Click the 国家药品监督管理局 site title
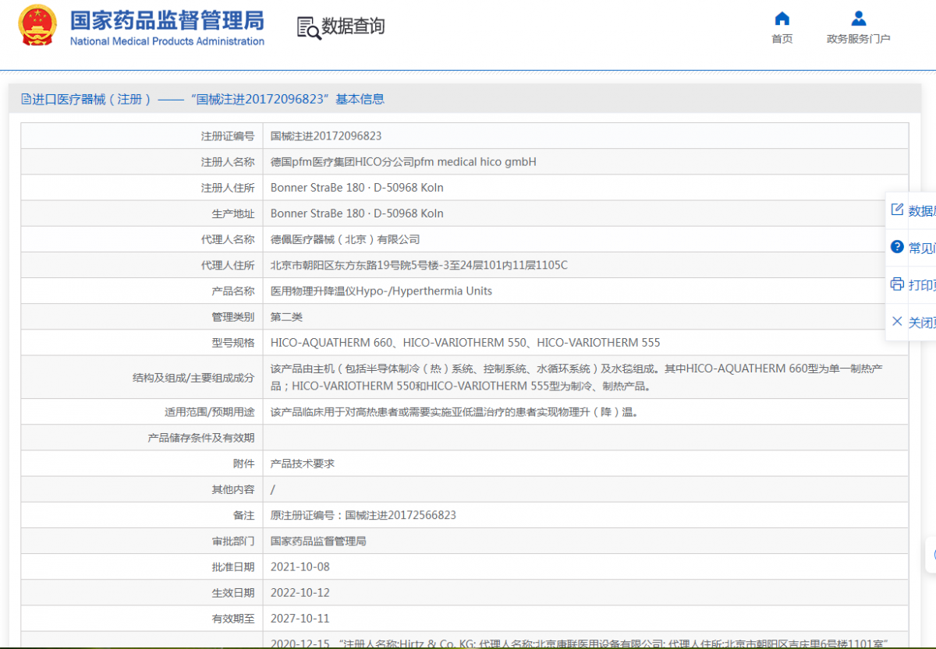The width and height of the screenshot is (936, 649). (x=167, y=20)
